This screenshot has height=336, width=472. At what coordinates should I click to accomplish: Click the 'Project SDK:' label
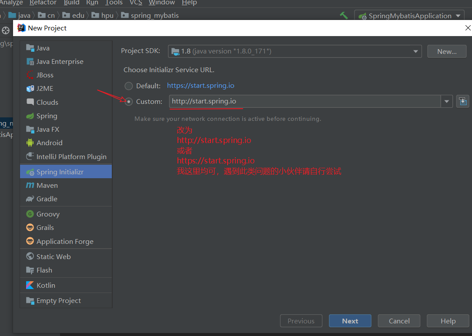(141, 51)
